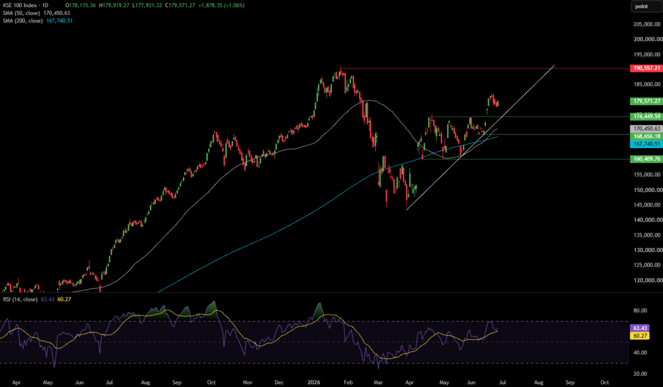Select the RSI (14, close) indicator legend
Image resolution: width=663 pixels, height=387 pixels.
(19, 300)
